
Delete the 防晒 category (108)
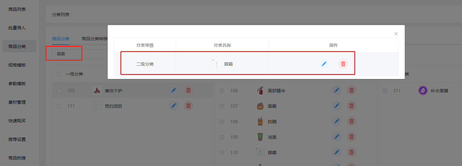352,121
